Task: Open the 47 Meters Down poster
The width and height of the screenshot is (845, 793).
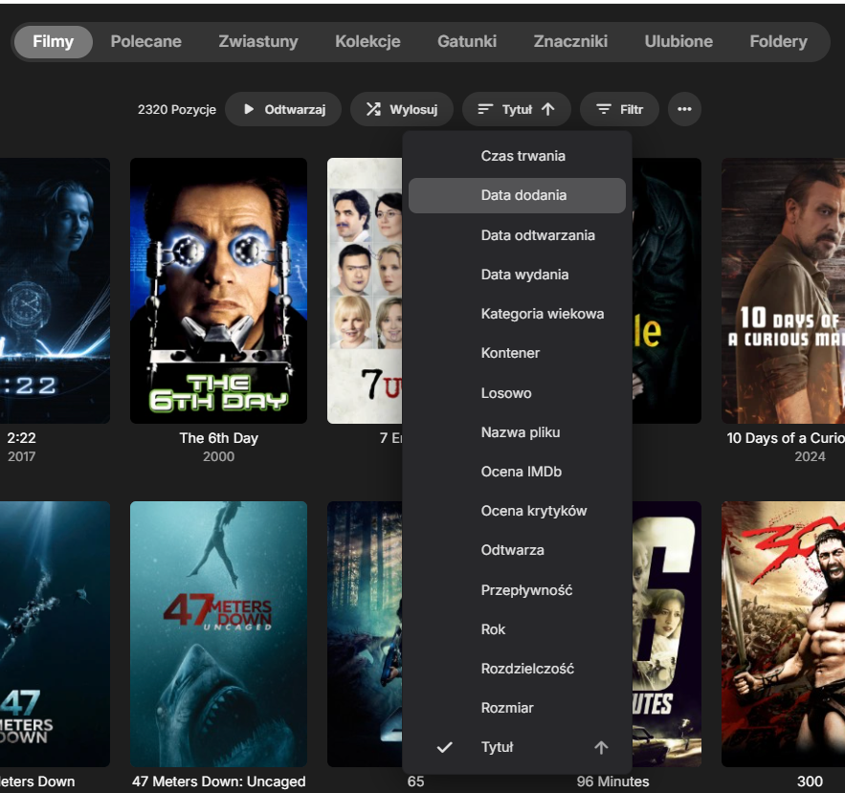Action: click(55, 634)
